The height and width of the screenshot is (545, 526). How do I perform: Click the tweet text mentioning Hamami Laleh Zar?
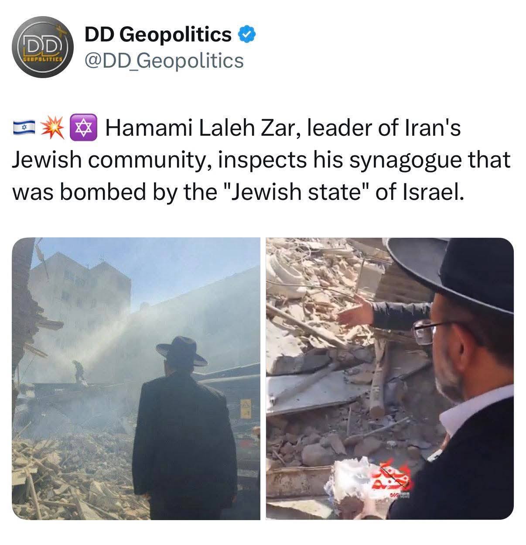point(261,160)
